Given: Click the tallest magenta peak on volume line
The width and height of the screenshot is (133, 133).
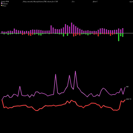Looking at the screenshot, I should [75, 71].
